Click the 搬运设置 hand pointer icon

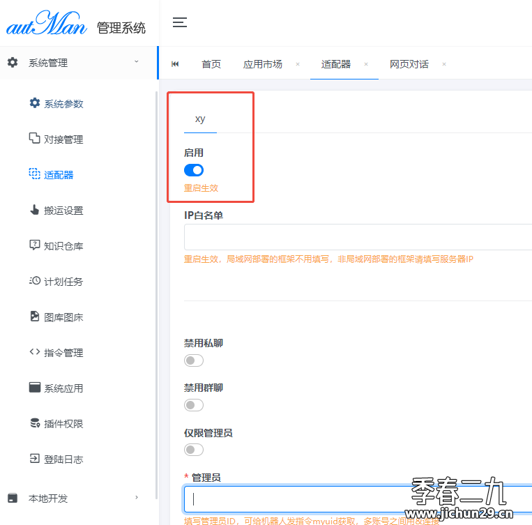[35, 209]
